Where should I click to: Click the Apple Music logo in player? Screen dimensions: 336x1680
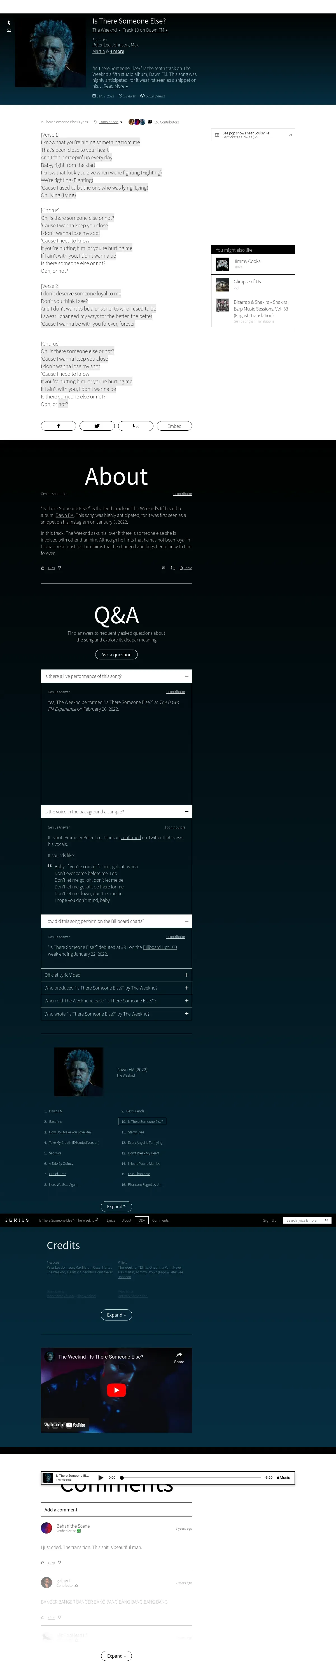click(x=283, y=1477)
